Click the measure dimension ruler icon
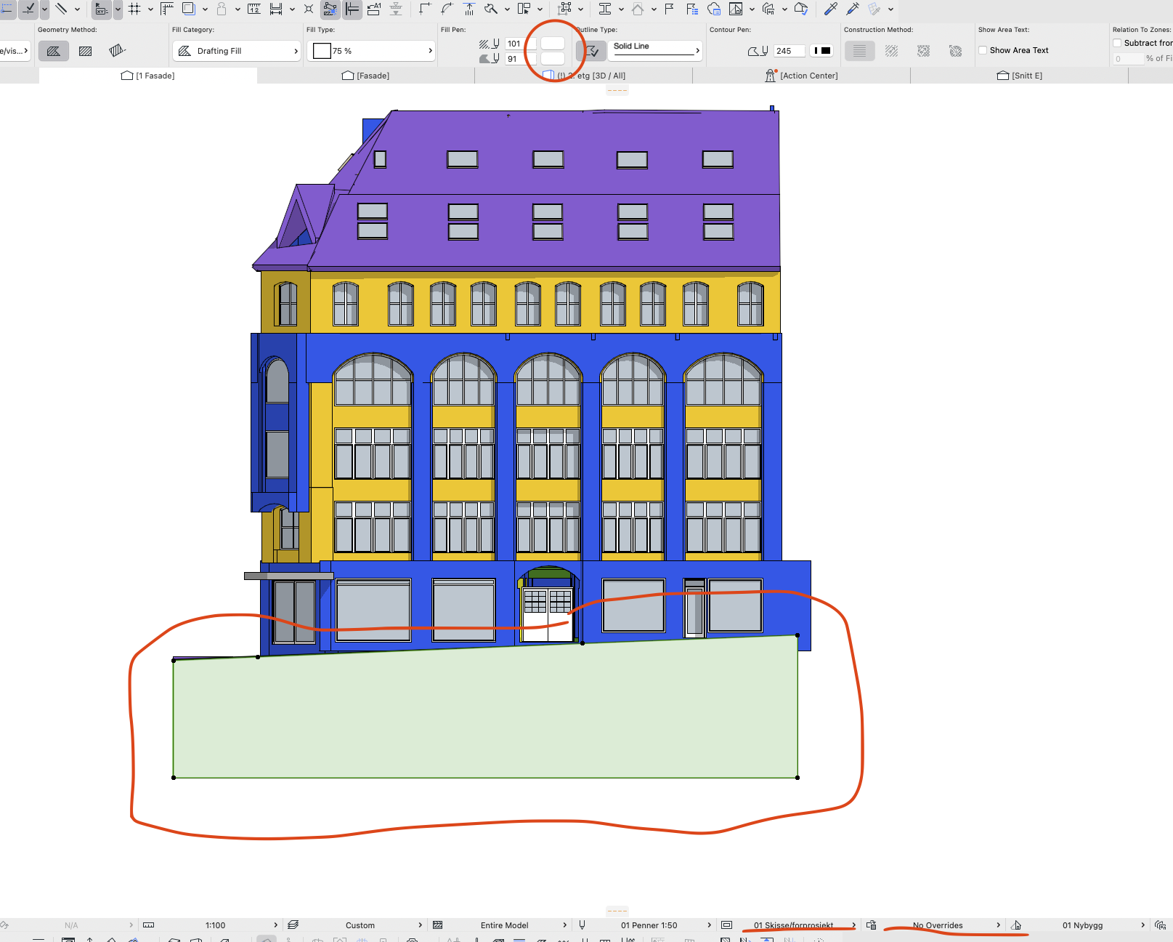 [x=253, y=9]
